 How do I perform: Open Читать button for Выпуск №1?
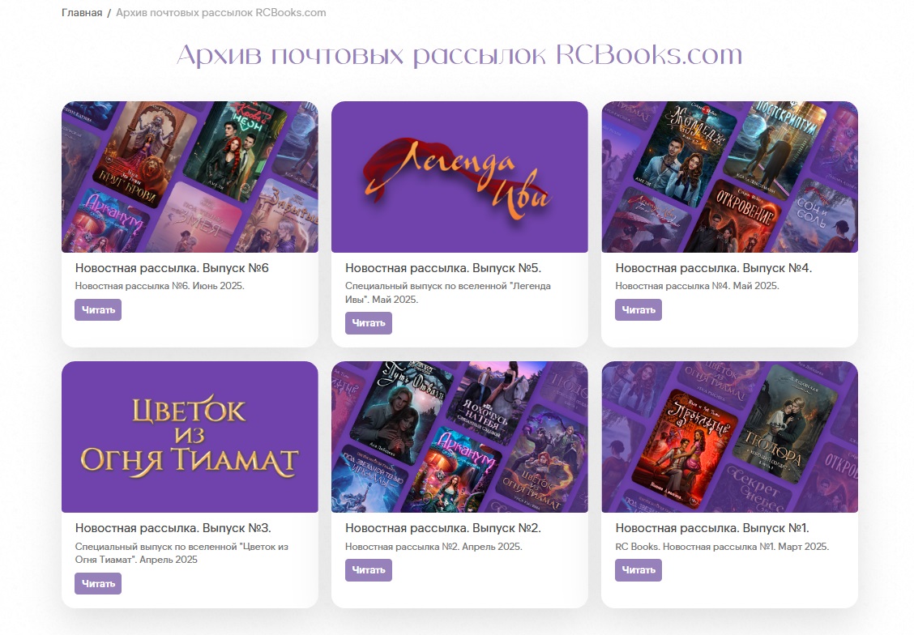[x=639, y=570]
